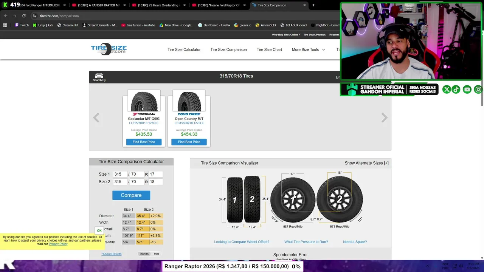Click the Size 1 rim diameter field
484x272 pixels.
156,174
